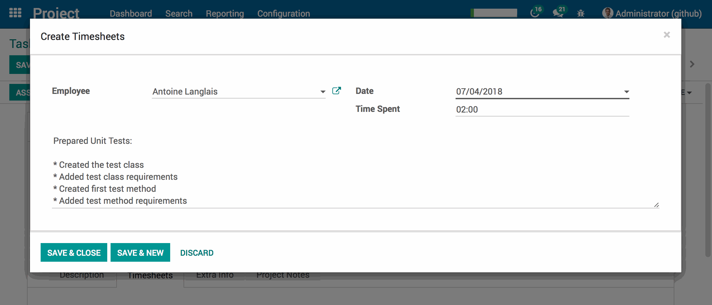The width and height of the screenshot is (712, 305).
Task: Click the line '* Added test class requirements'
Action: (x=115, y=177)
